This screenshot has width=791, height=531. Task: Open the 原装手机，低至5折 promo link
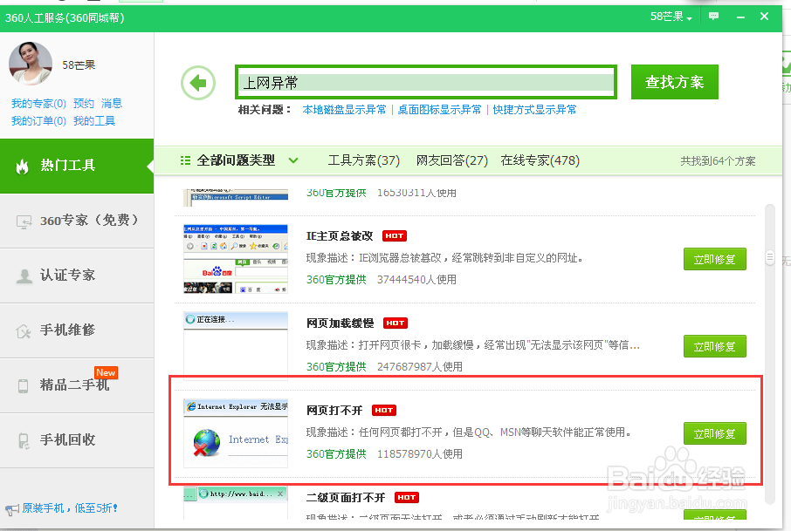(70, 507)
